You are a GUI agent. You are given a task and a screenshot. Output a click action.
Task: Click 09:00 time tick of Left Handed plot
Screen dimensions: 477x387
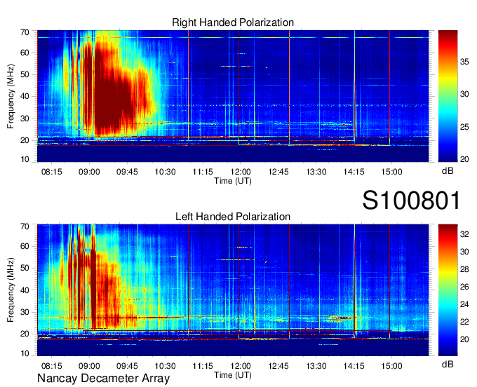(x=89, y=366)
